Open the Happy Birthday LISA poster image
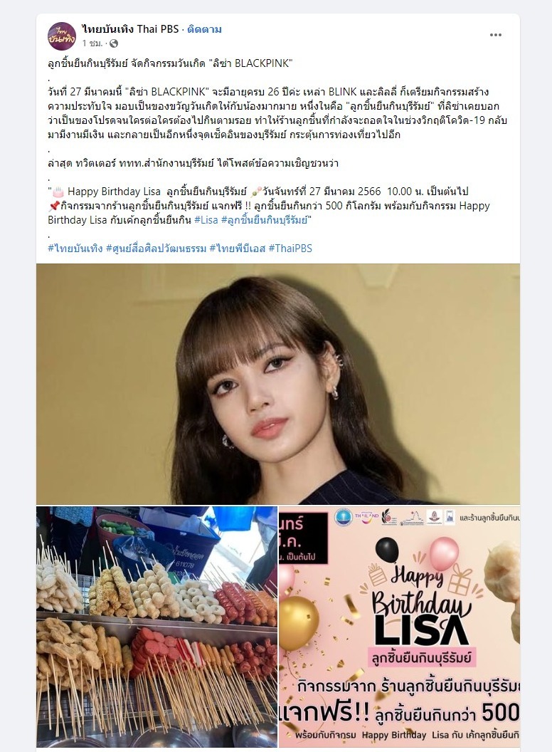This screenshot has width=552, height=752. tap(400, 627)
